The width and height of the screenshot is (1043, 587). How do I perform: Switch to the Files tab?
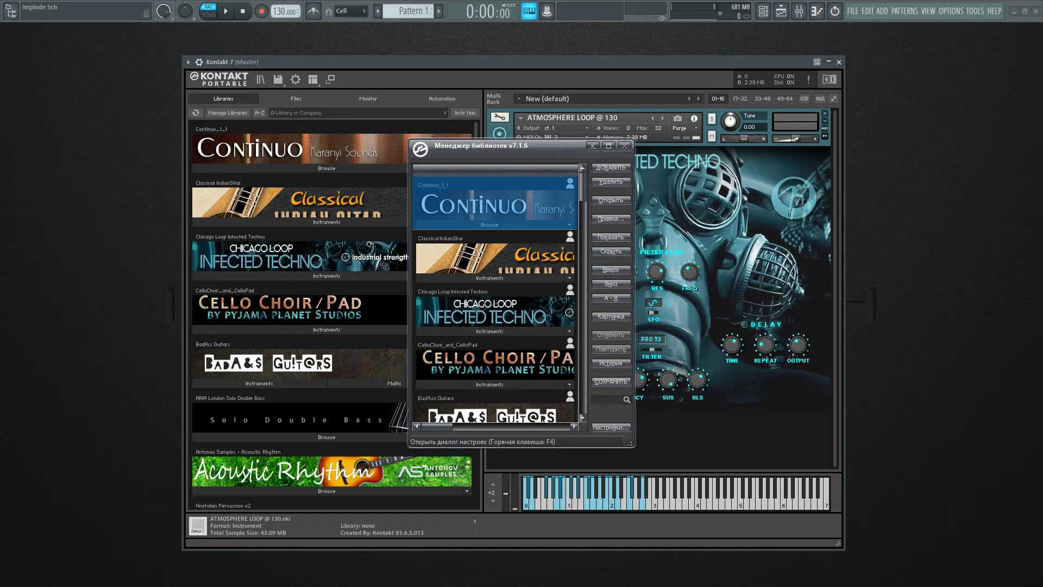click(296, 99)
